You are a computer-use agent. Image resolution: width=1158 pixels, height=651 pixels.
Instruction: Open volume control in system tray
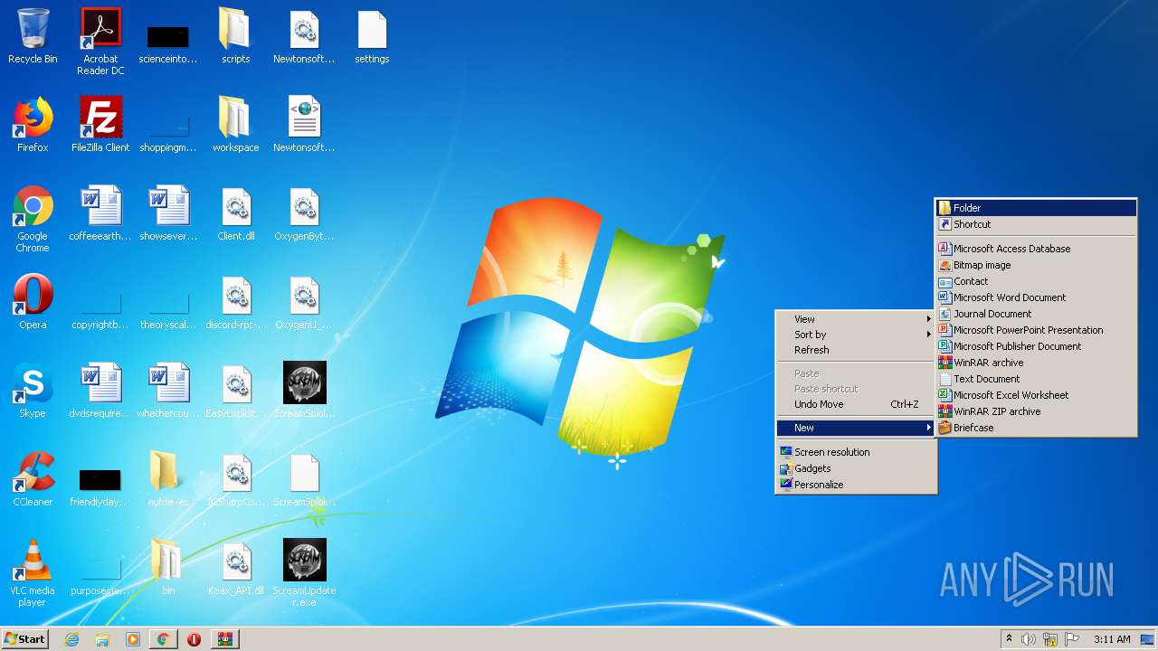tap(1029, 639)
